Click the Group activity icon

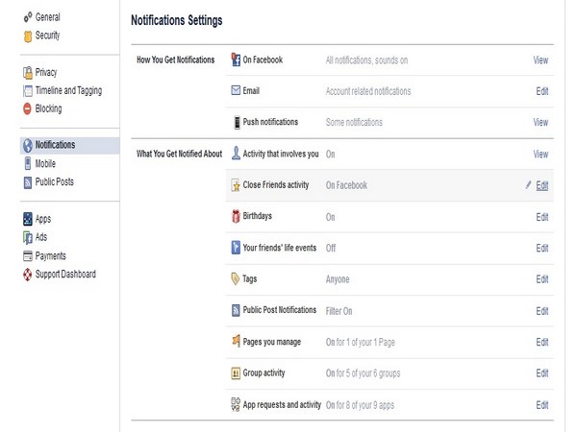tap(236, 372)
